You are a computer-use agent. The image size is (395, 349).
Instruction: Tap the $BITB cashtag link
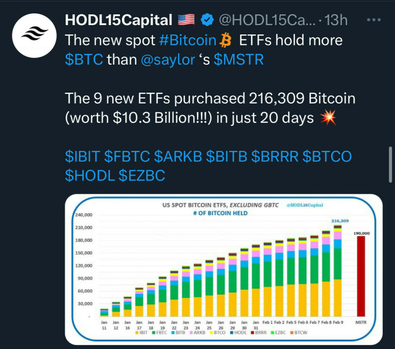click(226, 156)
